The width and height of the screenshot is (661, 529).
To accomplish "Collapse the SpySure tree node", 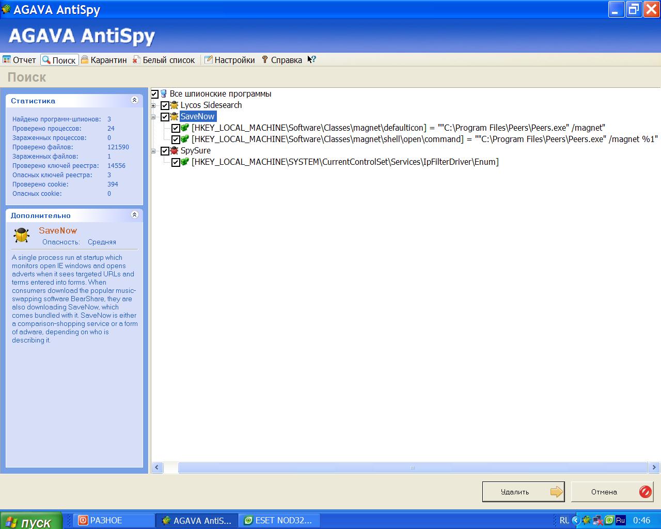I will pos(153,151).
